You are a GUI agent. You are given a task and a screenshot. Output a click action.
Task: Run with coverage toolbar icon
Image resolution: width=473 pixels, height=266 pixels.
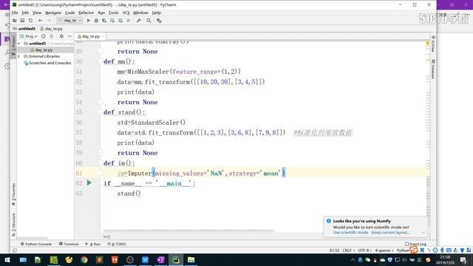[x=104, y=21]
